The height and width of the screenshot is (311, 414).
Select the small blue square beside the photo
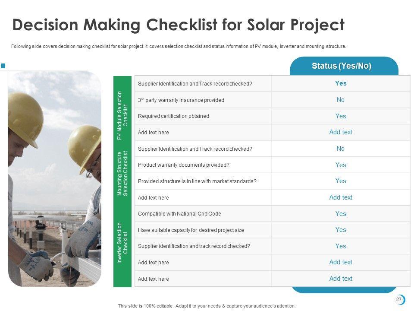[3, 66]
